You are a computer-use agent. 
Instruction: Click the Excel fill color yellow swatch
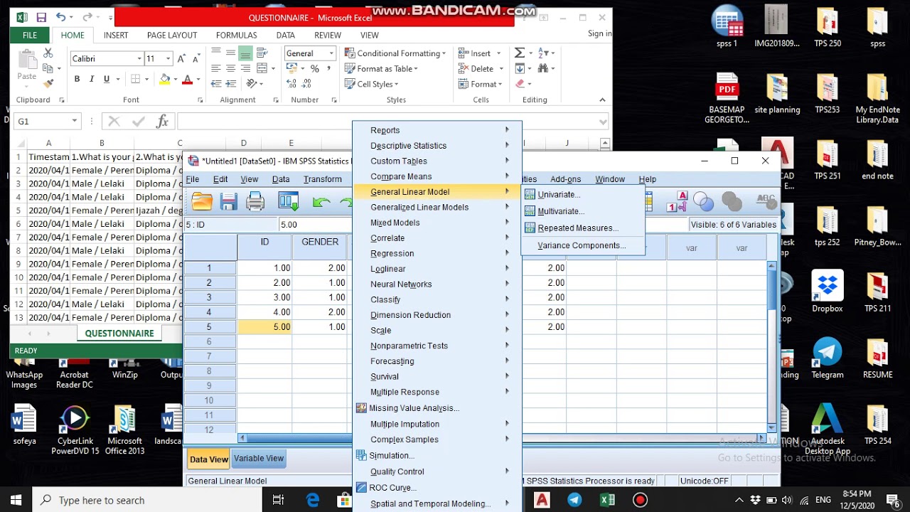(165, 79)
